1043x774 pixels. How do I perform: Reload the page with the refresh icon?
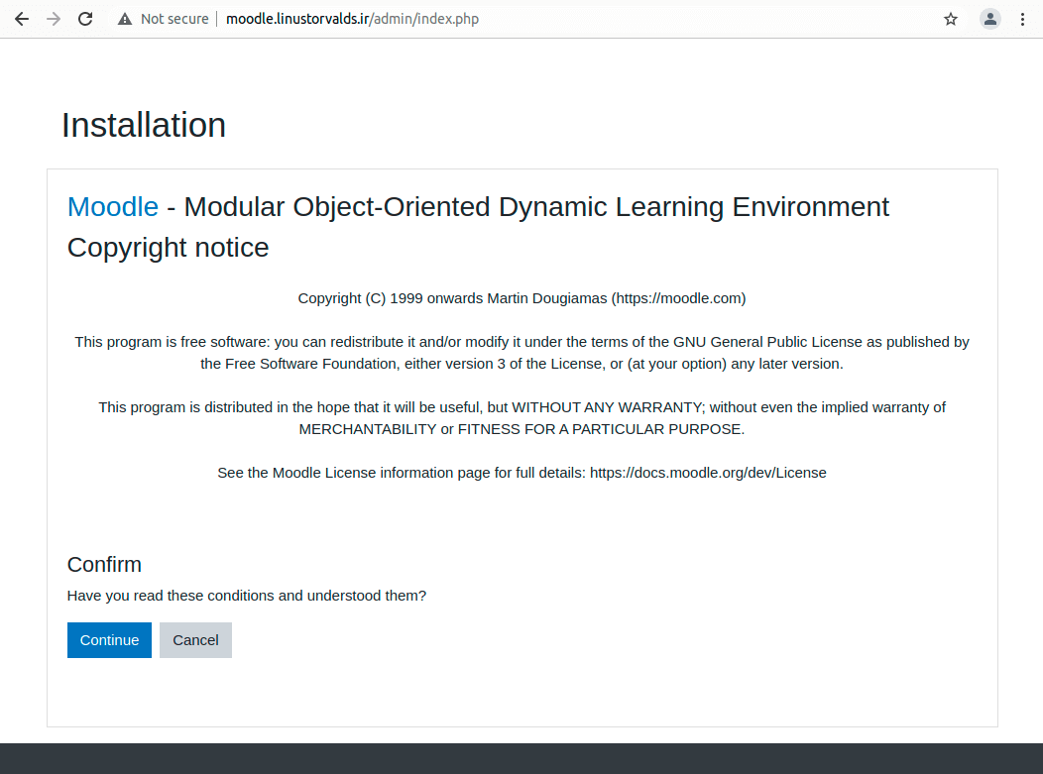(85, 19)
